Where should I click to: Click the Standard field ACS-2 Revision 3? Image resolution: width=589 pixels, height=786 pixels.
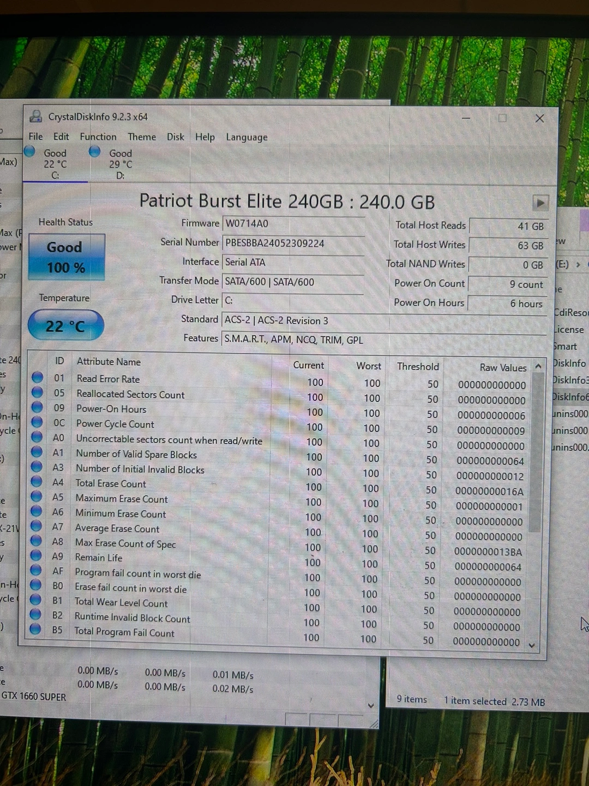384,320
